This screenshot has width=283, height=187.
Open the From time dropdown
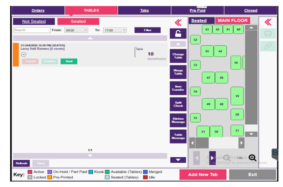click(76, 30)
